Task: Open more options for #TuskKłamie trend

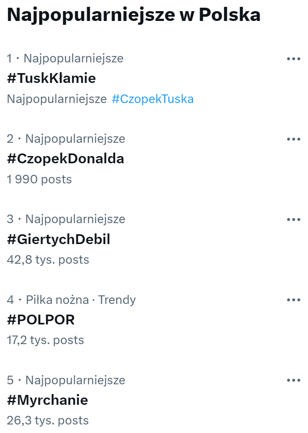Action: 293,59
